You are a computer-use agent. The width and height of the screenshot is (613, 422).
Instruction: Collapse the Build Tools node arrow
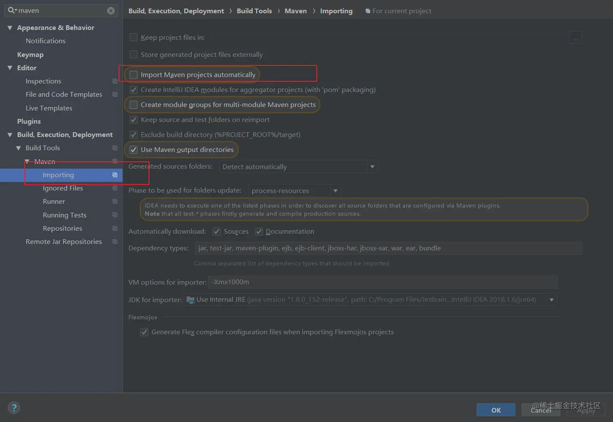coord(18,148)
